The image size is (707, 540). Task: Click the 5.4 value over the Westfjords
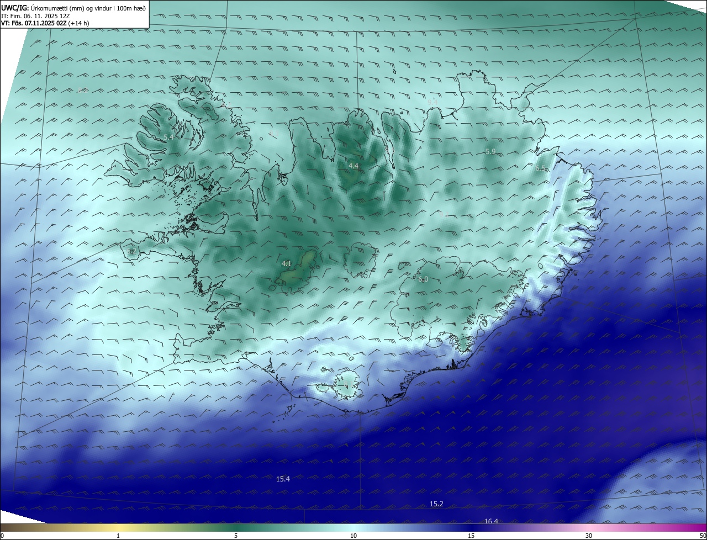point(169,137)
